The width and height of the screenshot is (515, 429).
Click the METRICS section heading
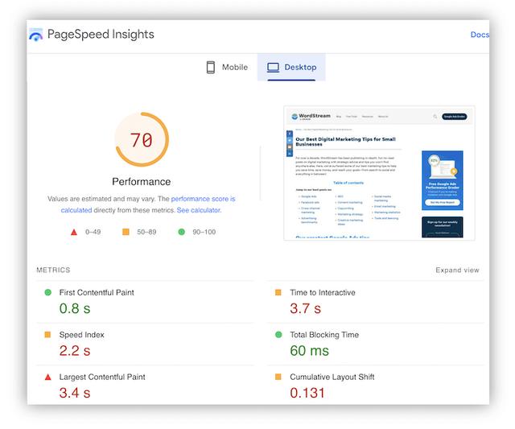pyautogui.click(x=53, y=270)
